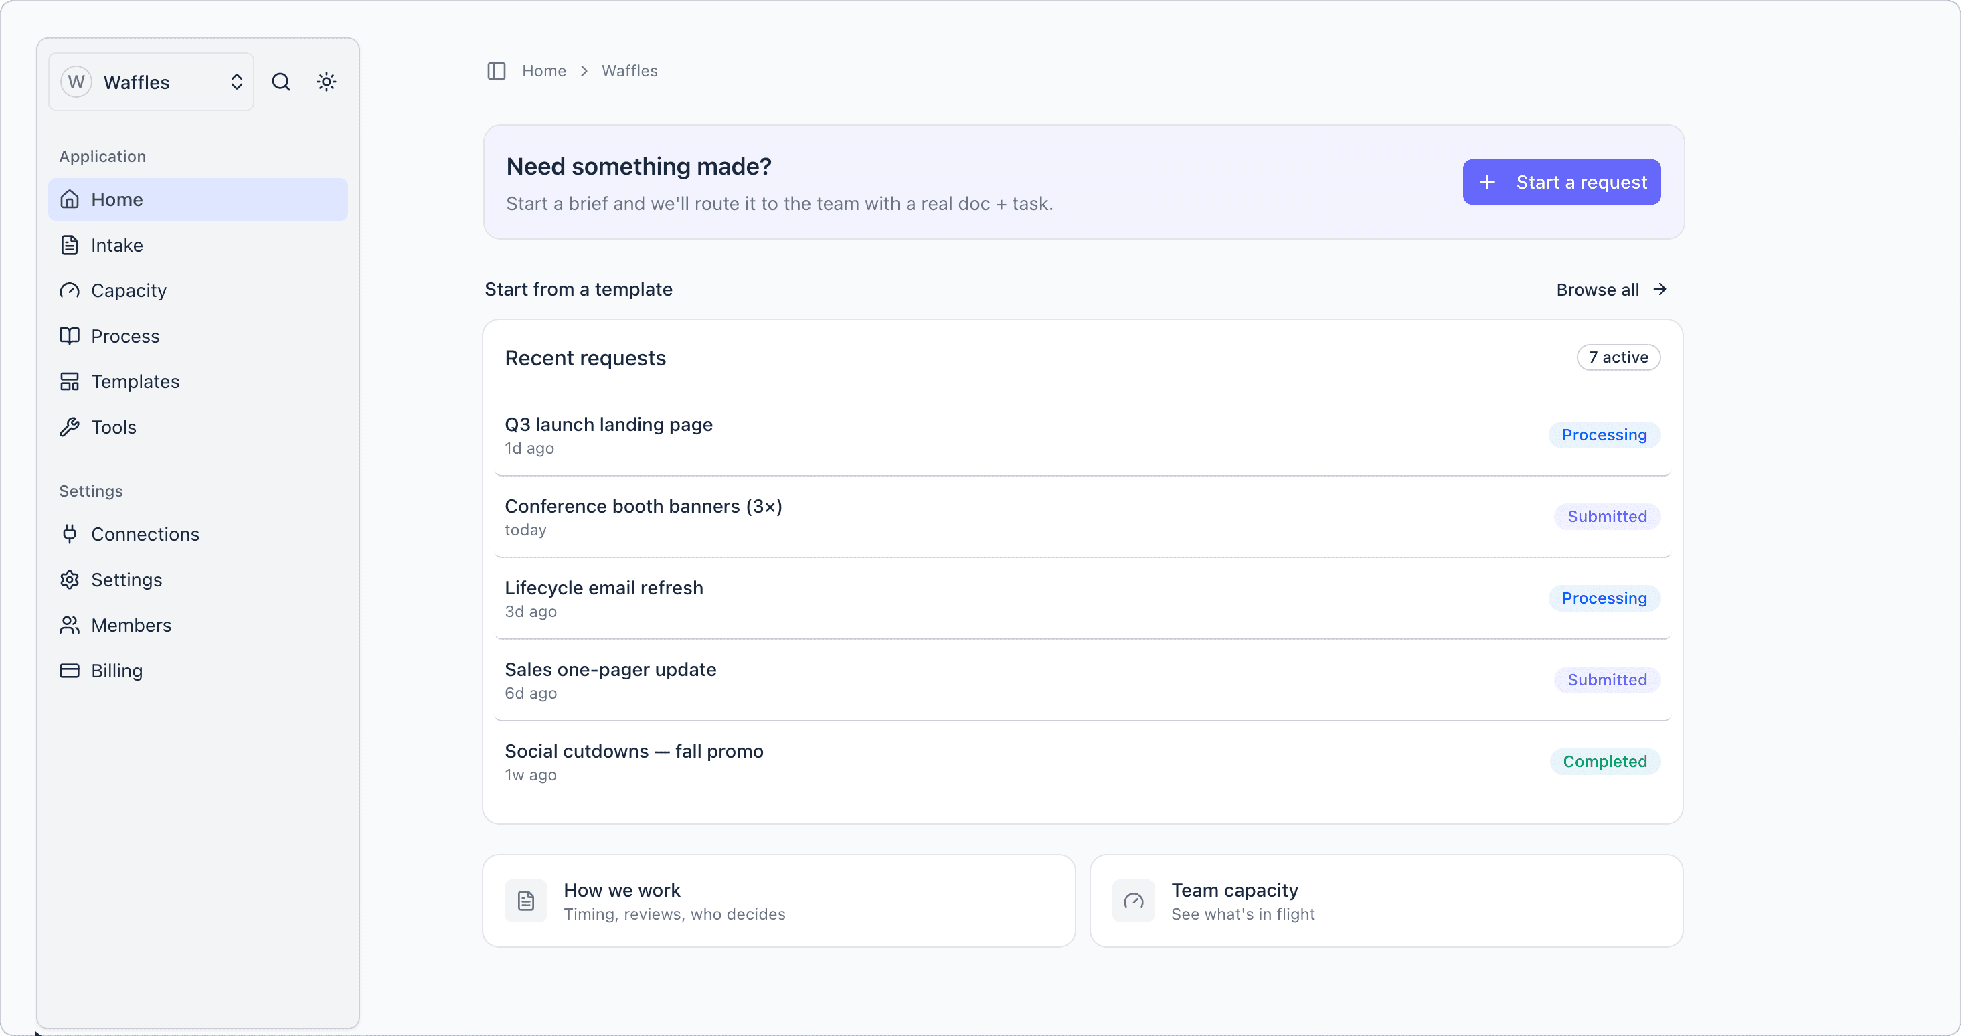Open the How we work card

[x=779, y=901]
